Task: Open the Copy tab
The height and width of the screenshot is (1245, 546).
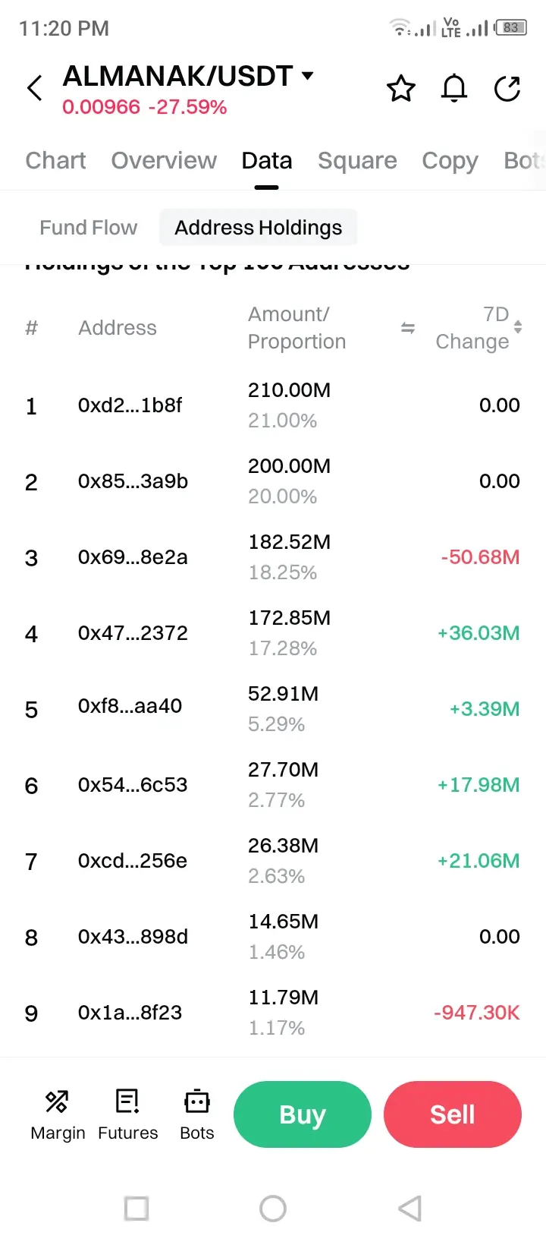Action: click(450, 161)
